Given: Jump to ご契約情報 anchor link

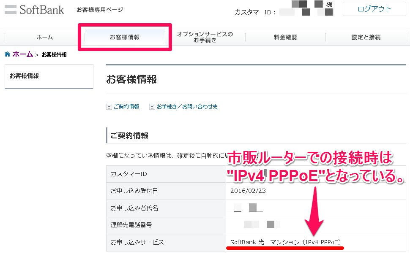Looking at the screenshot, I should click(x=126, y=106).
